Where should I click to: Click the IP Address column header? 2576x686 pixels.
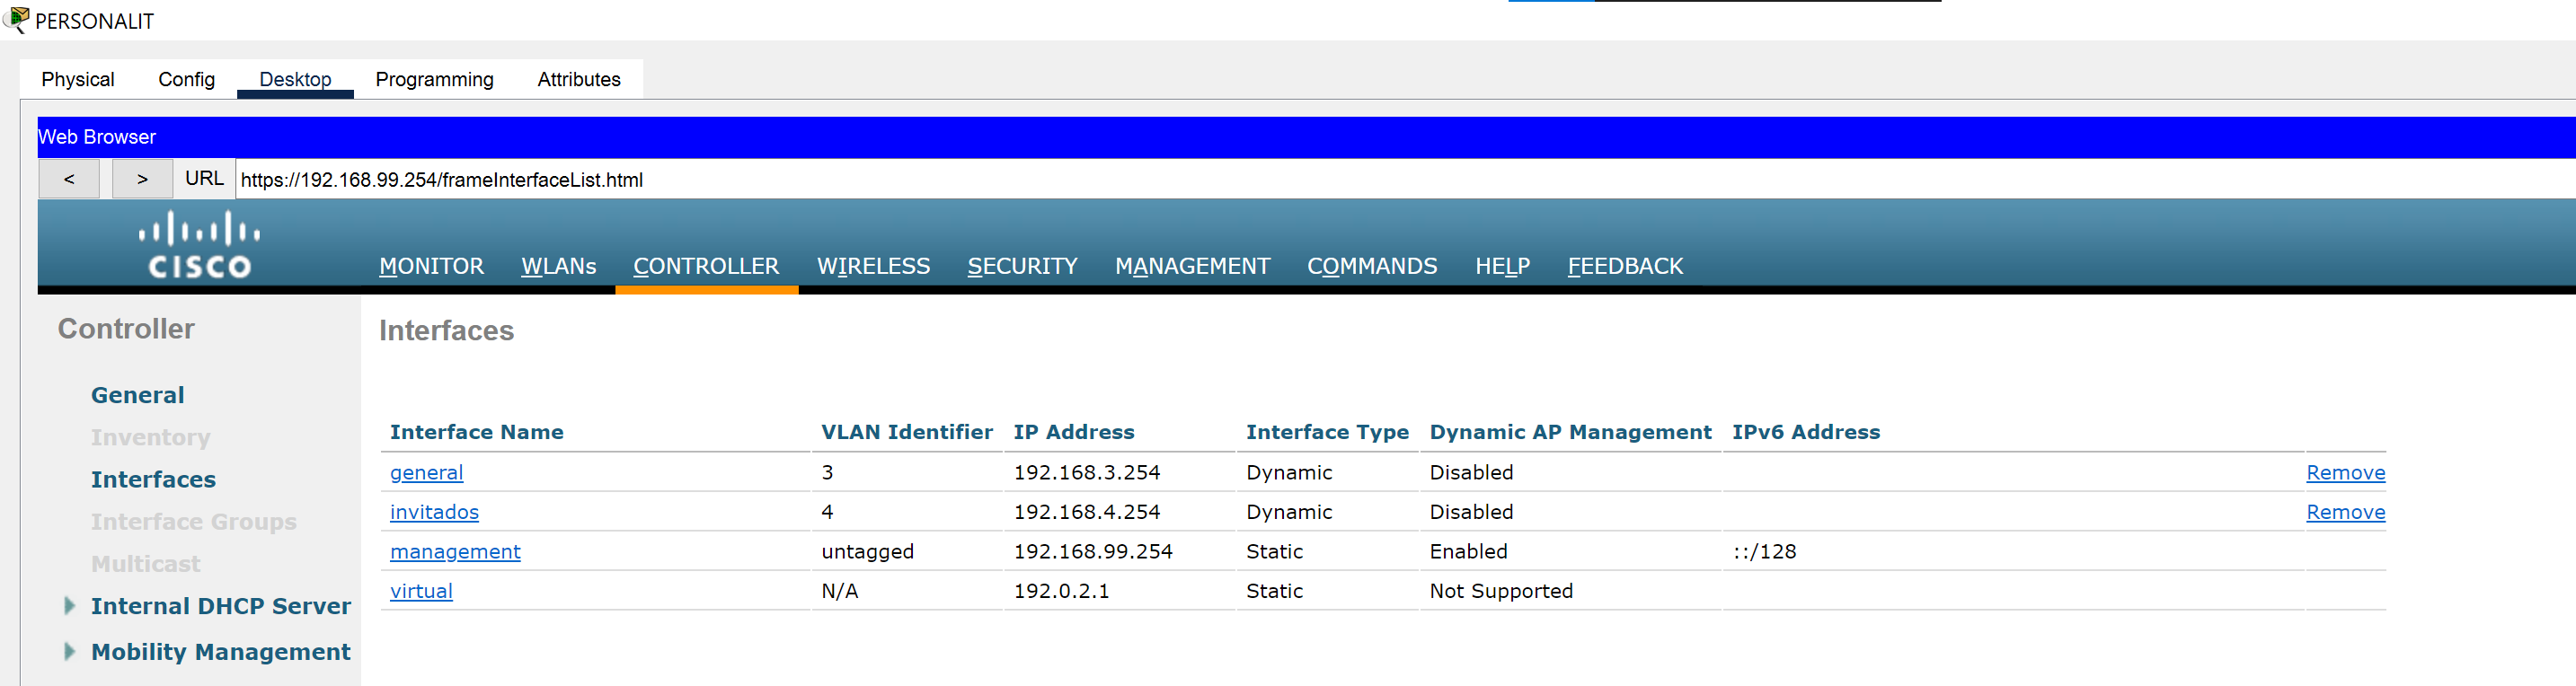point(1074,432)
